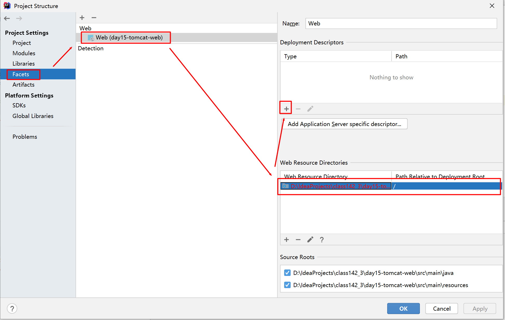The height and width of the screenshot is (320, 505).
Task: Add a new facet with the top plus icon
Action: coord(82,18)
